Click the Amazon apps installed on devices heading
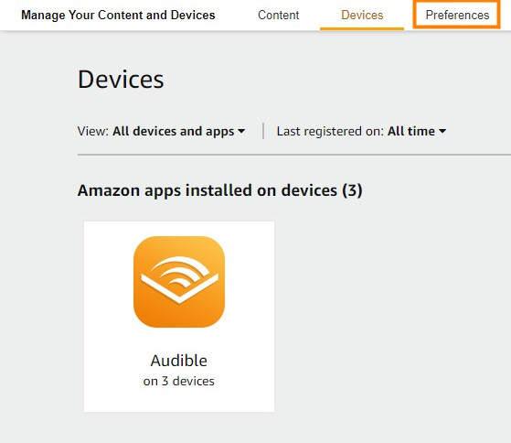The height and width of the screenshot is (443, 511). click(x=220, y=190)
